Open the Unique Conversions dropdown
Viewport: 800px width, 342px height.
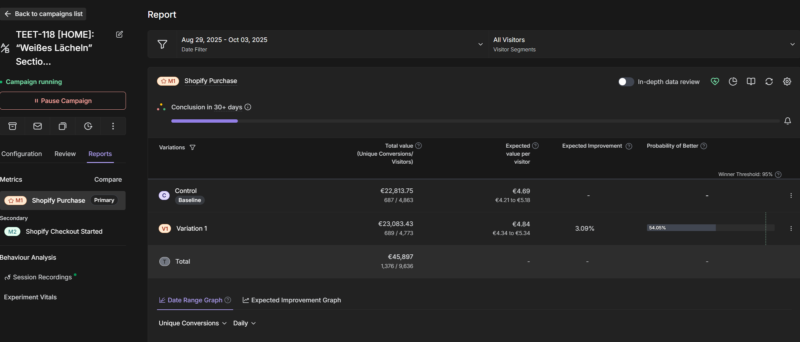[x=192, y=323]
